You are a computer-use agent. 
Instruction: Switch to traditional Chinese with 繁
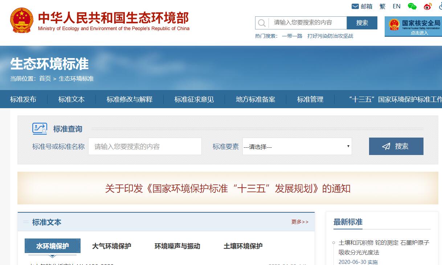[382, 6]
